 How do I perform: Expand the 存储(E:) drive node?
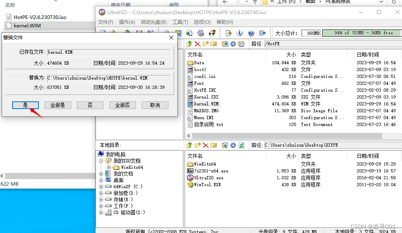pos(101,199)
